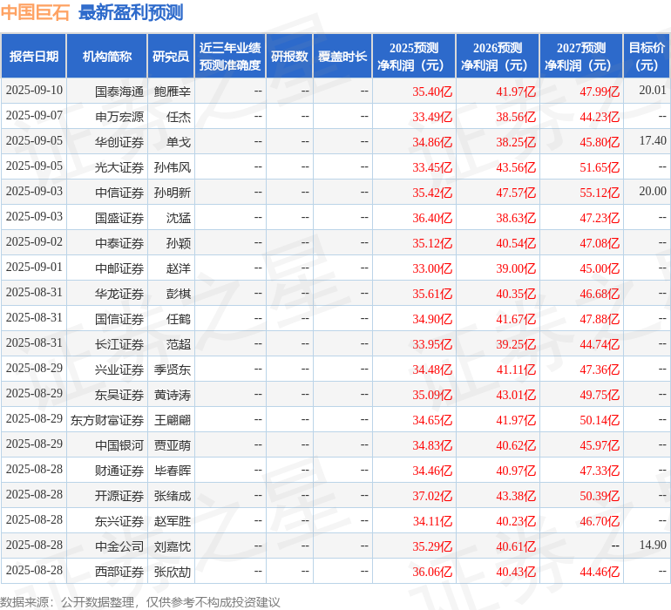Select the 研报数 column header
Viewport: 671px width, 610px height.
pos(289,57)
